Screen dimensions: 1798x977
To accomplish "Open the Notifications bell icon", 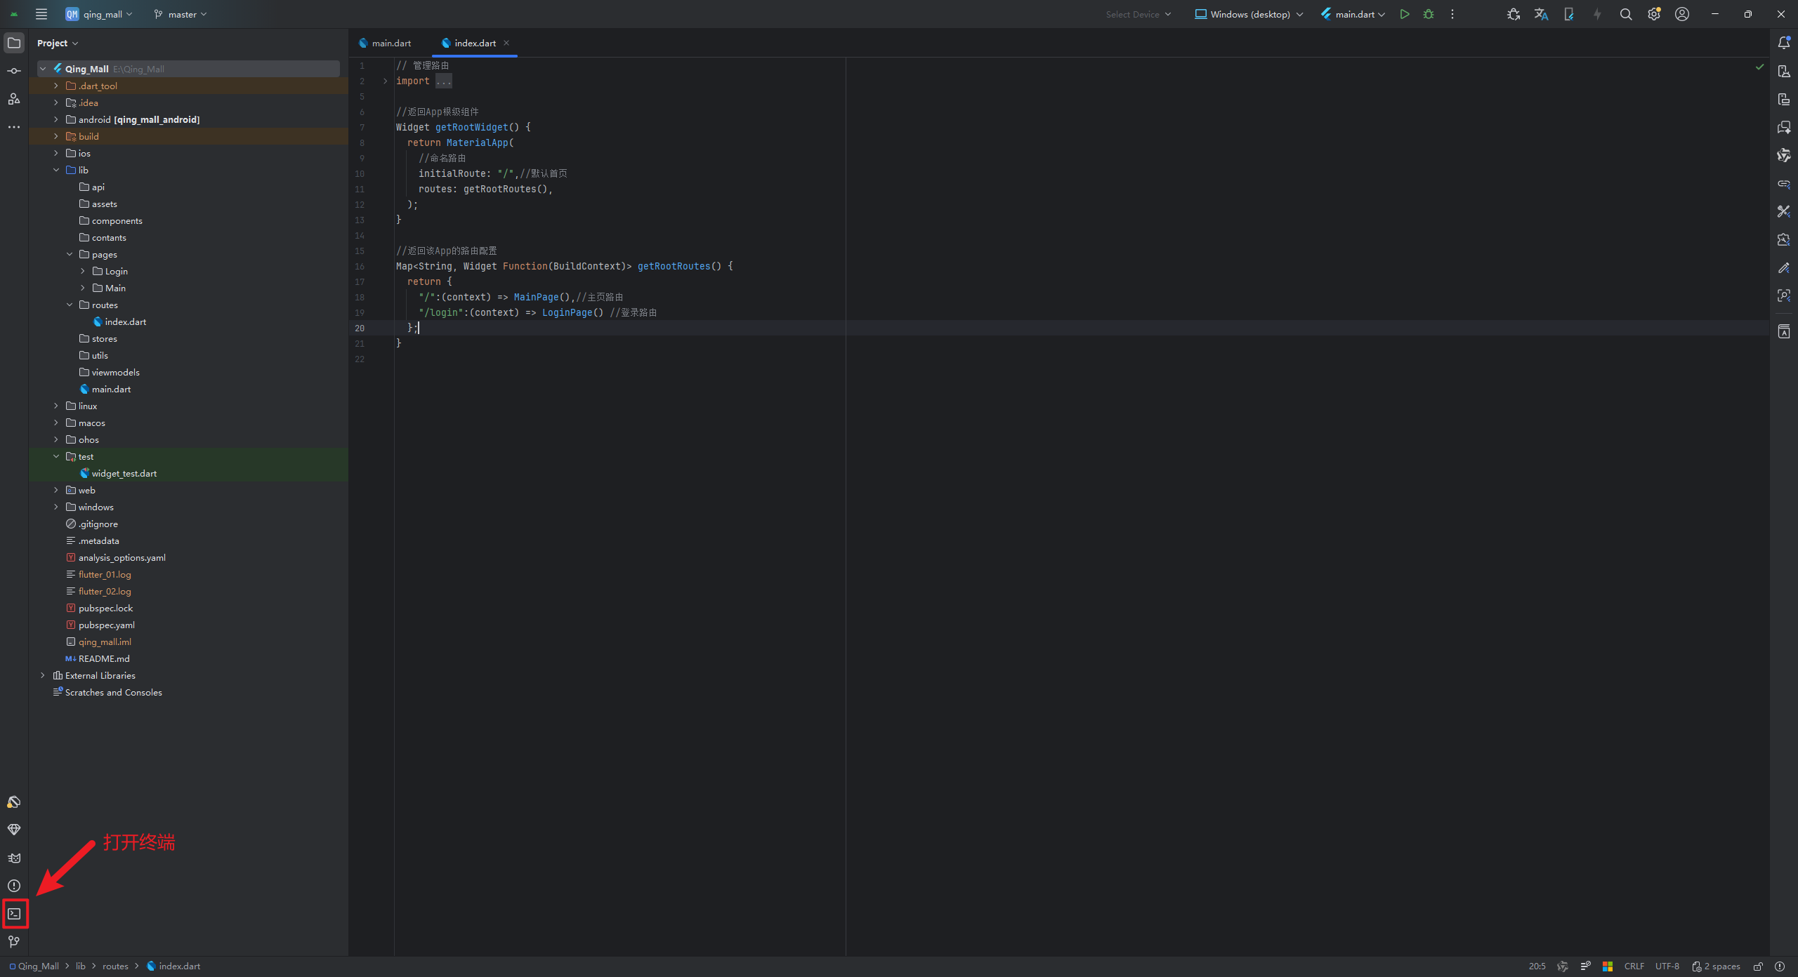I will (x=1783, y=43).
